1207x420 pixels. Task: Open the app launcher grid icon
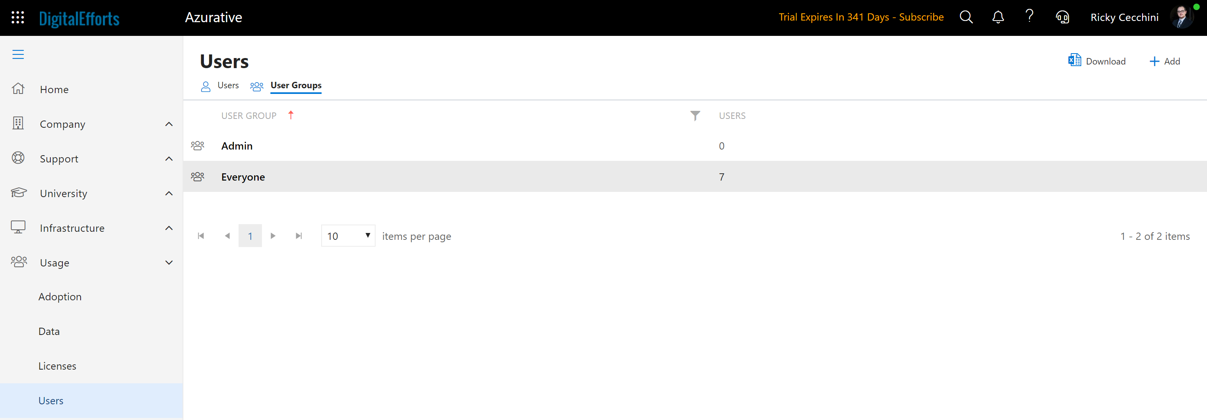(18, 17)
